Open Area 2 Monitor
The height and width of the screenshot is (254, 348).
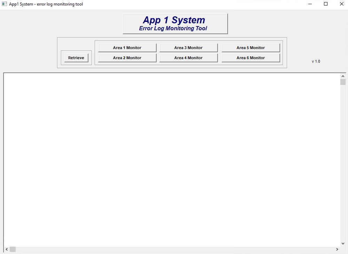tap(127, 58)
